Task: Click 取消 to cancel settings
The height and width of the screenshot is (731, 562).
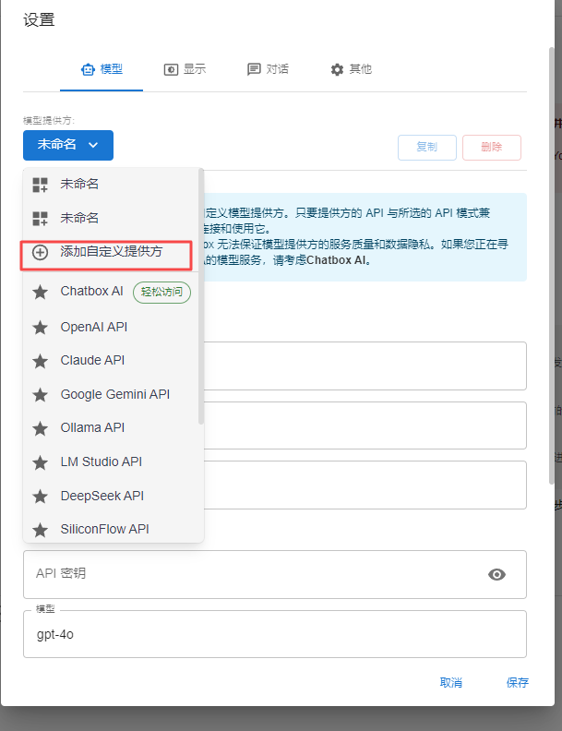Action: pos(451,683)
